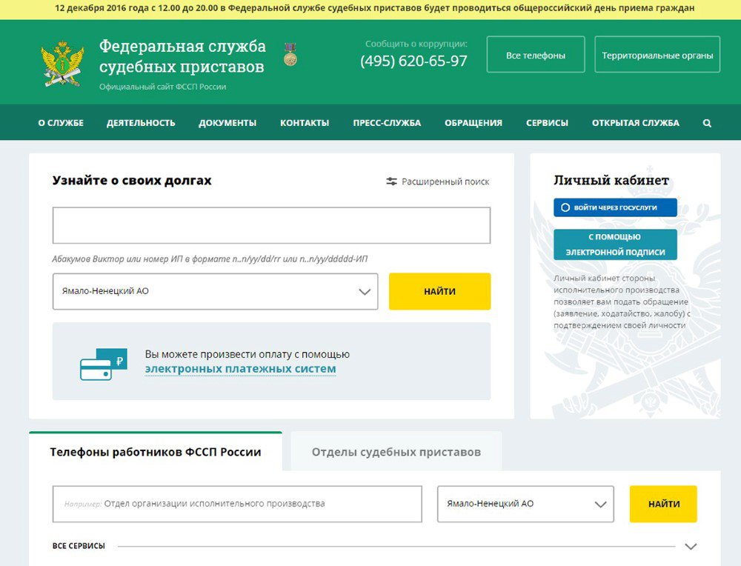The image size is (741, 566).
Task: Click the medal icon beside the site title
Action: point(290,54)
